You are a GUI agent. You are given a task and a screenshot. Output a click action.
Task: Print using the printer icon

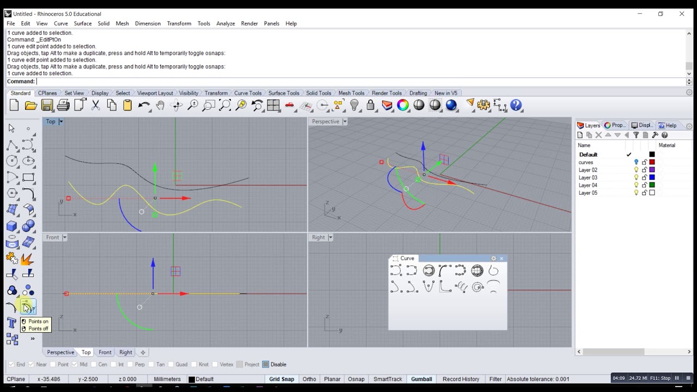(x=63, y=105)
